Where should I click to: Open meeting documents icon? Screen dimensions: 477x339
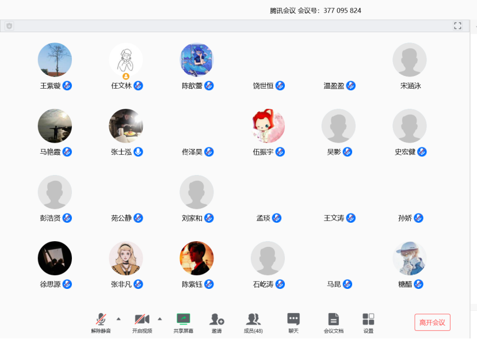(333, 319)
